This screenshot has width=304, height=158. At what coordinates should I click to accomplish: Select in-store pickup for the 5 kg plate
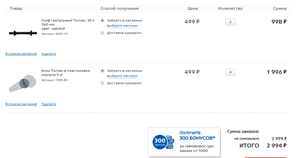102,71
